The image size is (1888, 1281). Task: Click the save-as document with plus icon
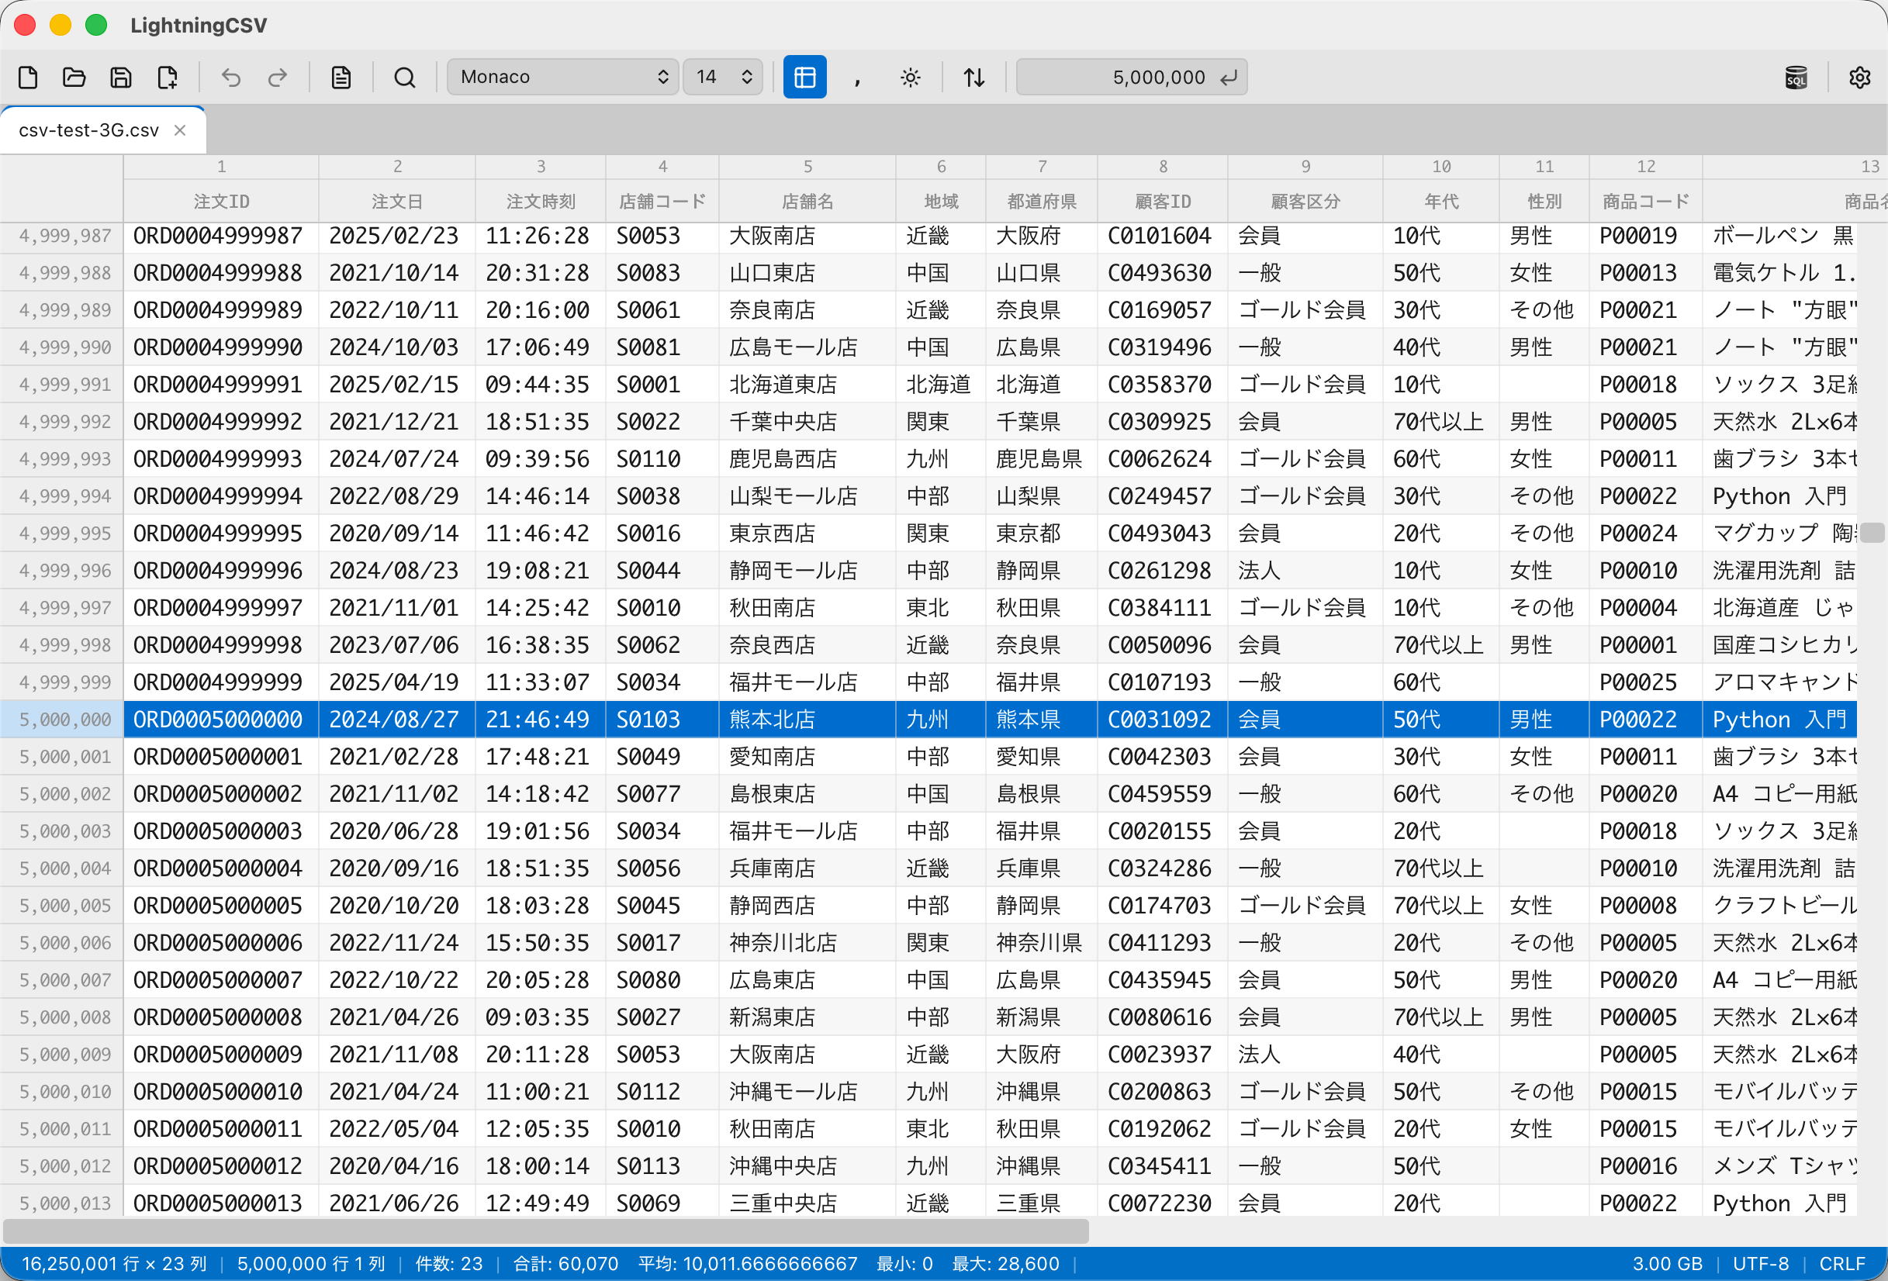click(x=168, y=78)
